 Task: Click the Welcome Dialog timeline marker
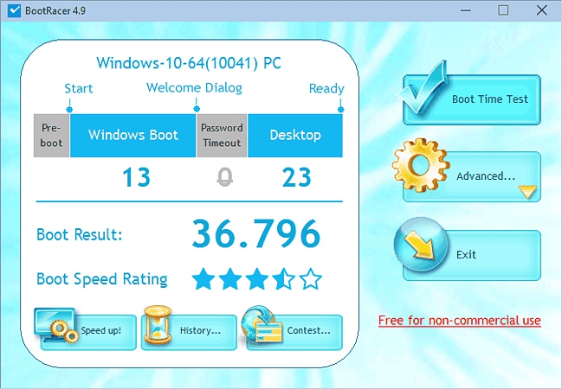point(196,108)
